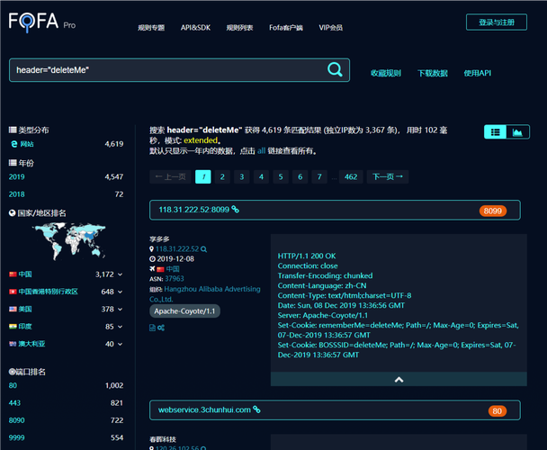Image resolution: width=547 pixels, height=450 pixels.
Task: Click the world map thumbnail
Action: (69, 240)
